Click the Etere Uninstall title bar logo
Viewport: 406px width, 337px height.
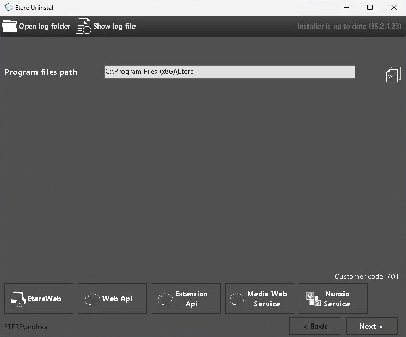[x=8, y=8]
